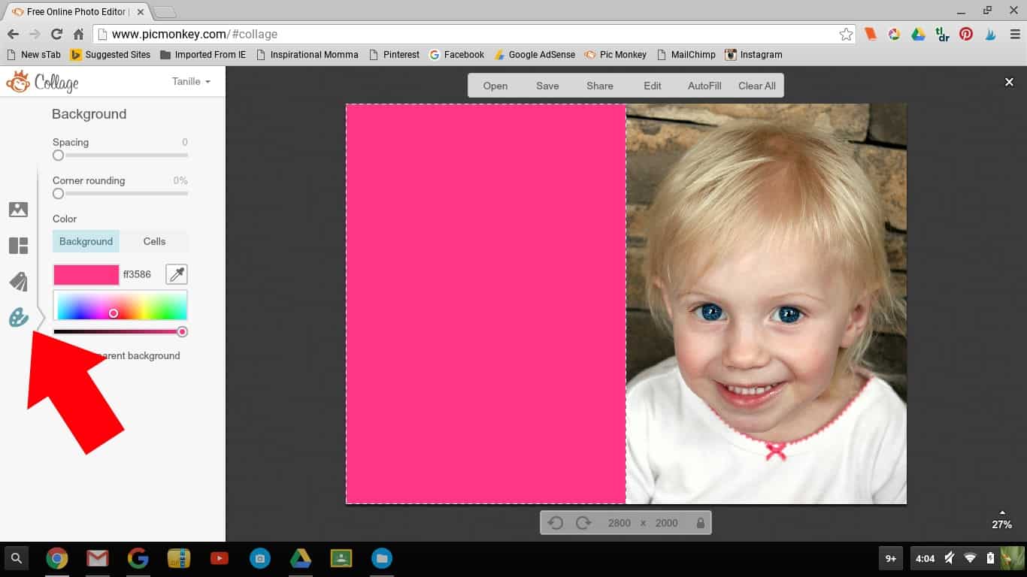Open the Layouts panel icon
Viewport: 1027px width, 577px height.
pos(18,246)
